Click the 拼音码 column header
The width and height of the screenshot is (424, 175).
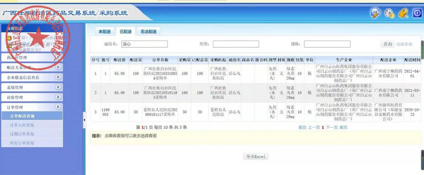[261, 60]
